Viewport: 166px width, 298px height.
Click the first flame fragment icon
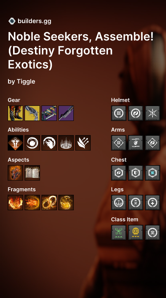tap(15, 203)
